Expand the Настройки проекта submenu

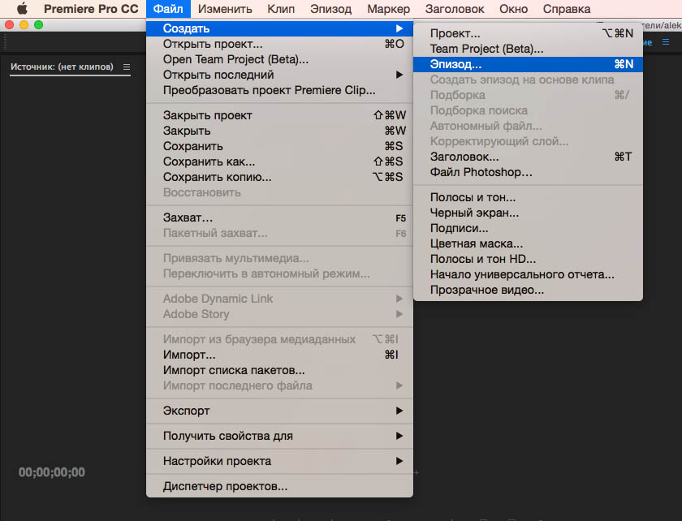pyautogui.click(x=279, y=461)
